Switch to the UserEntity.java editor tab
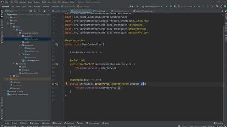 pos(101,11)
